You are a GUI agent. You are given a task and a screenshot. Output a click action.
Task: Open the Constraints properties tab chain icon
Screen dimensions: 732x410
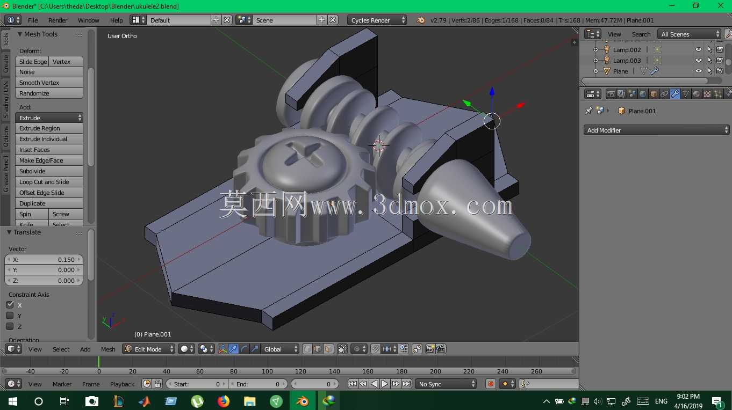click(664, 94)
